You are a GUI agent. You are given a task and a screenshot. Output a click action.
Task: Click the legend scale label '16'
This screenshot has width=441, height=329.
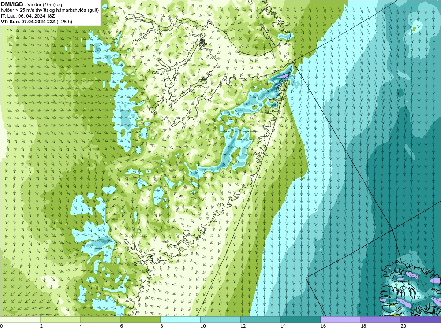coord(323,326)
